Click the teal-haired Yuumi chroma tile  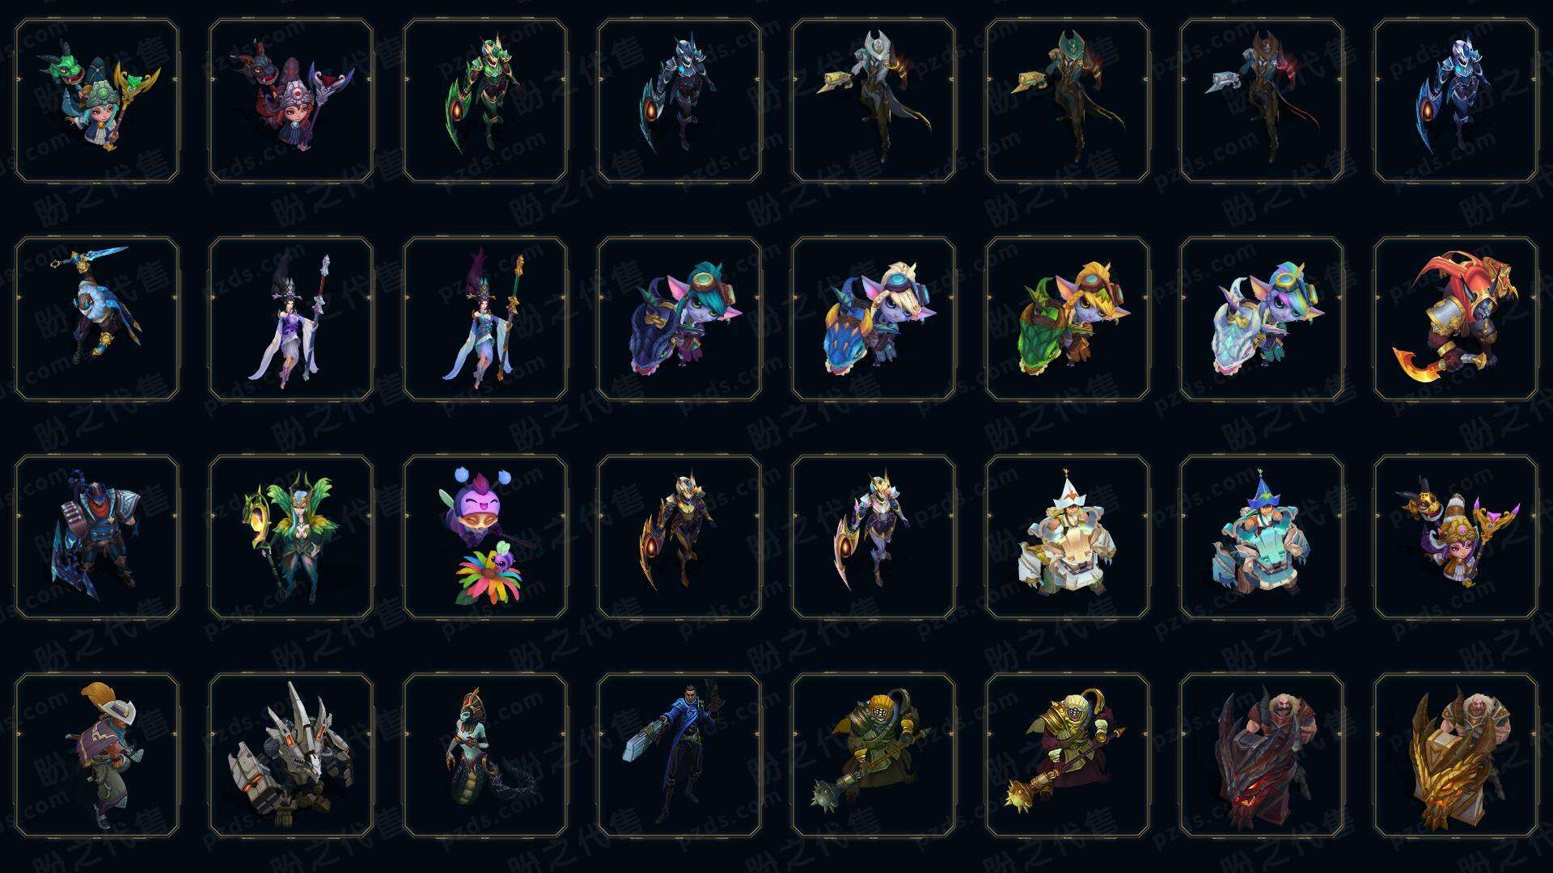pyautogui.click(x=679, y=318)
